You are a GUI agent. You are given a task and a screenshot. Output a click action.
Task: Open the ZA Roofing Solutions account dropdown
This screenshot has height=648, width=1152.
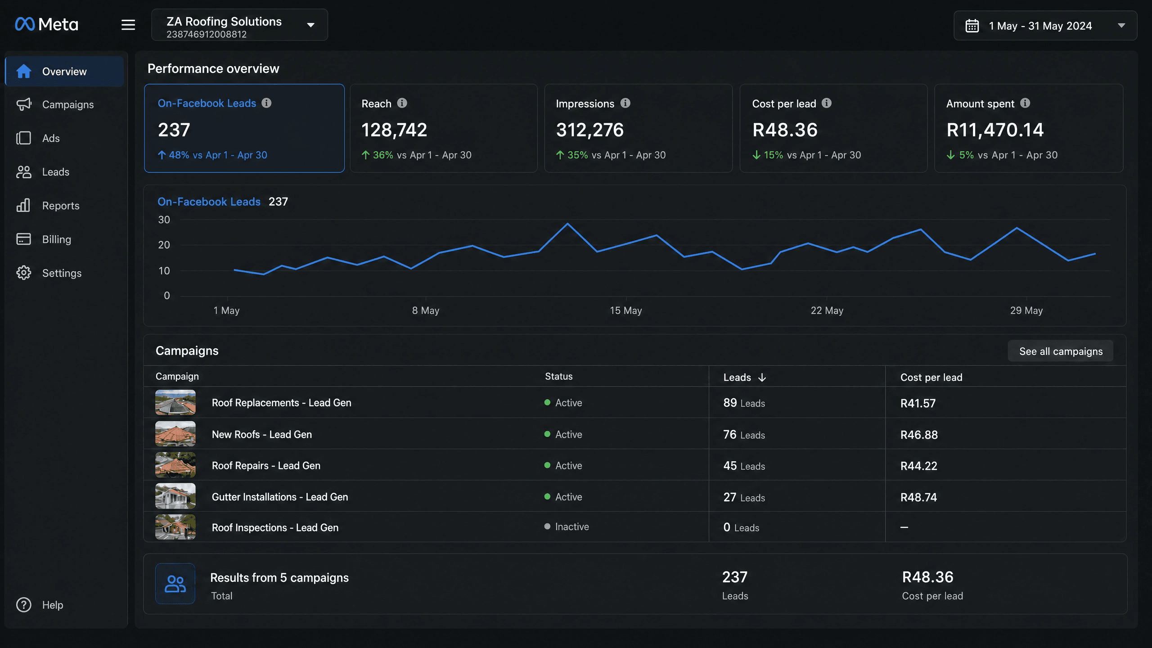tap(239, 25)
